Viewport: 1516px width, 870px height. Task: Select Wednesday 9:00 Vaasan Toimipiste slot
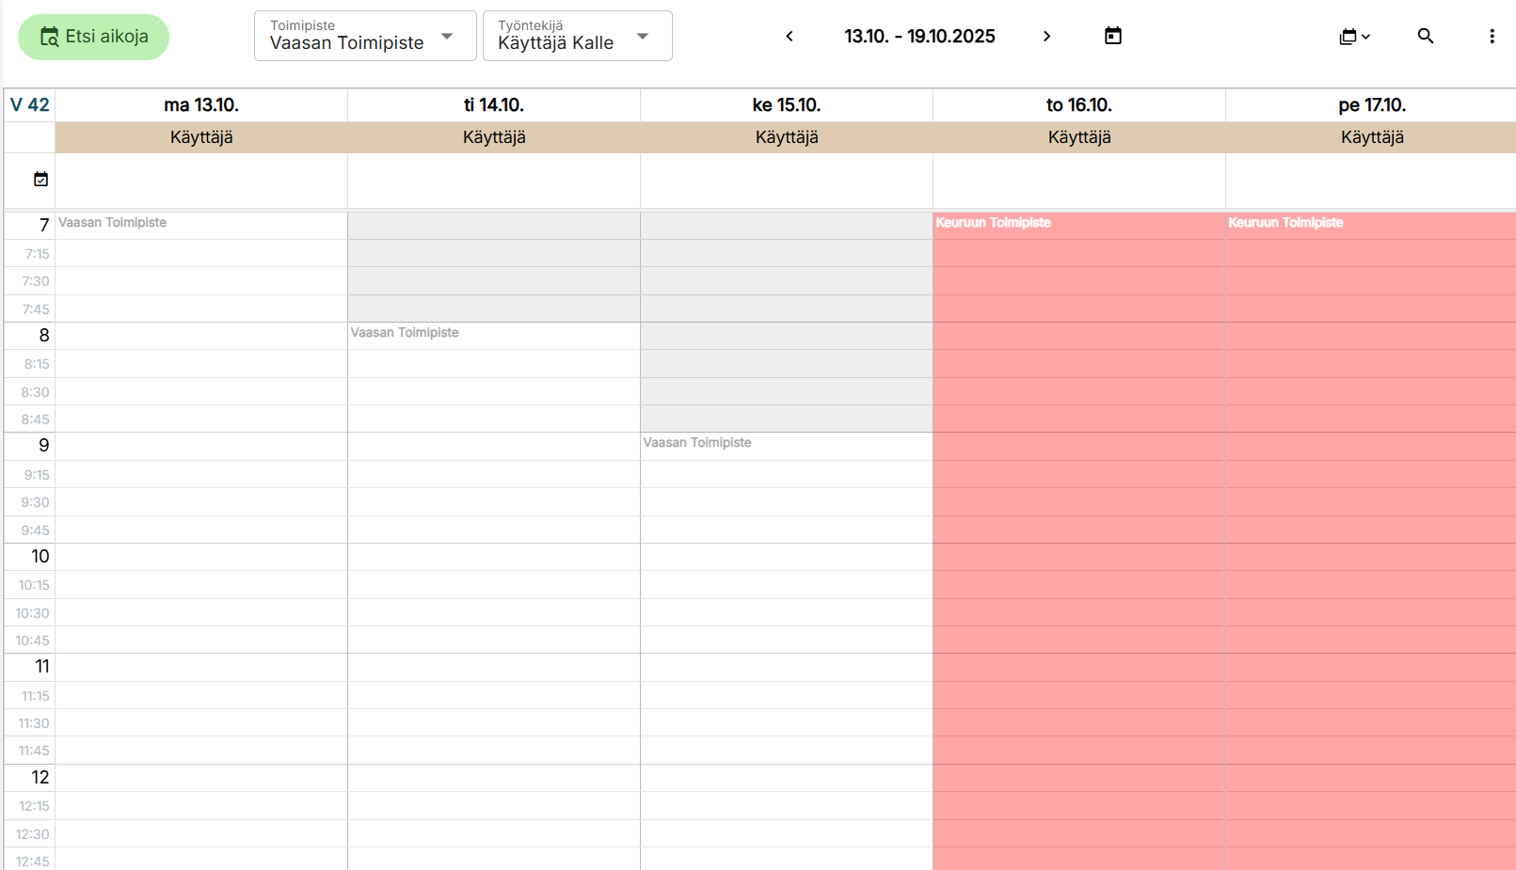point(786,446)
